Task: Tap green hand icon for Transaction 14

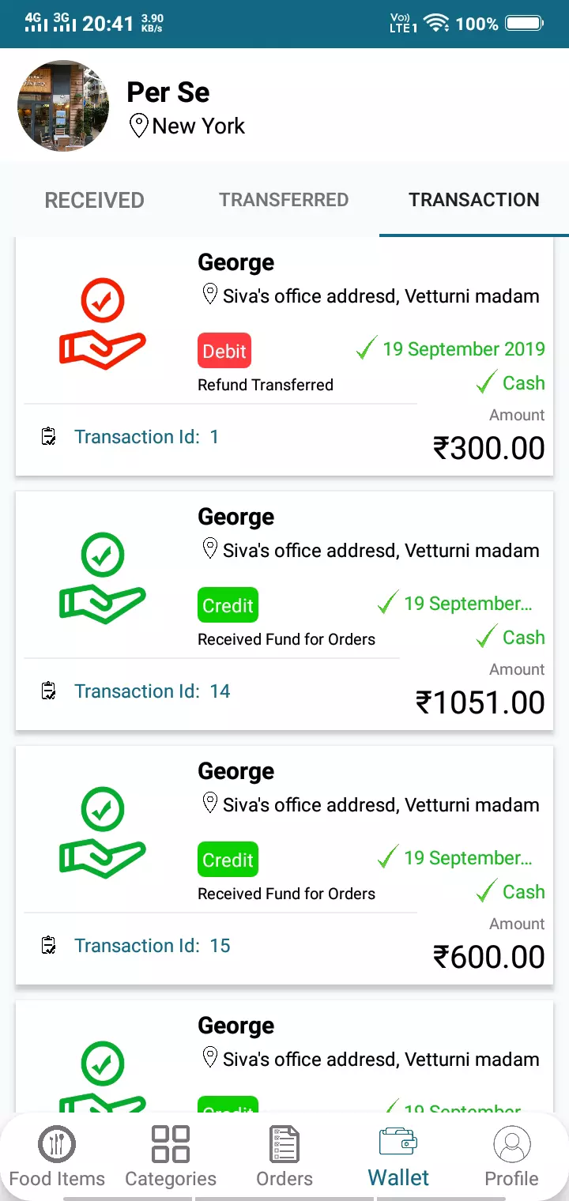Action: pos(103,578)
